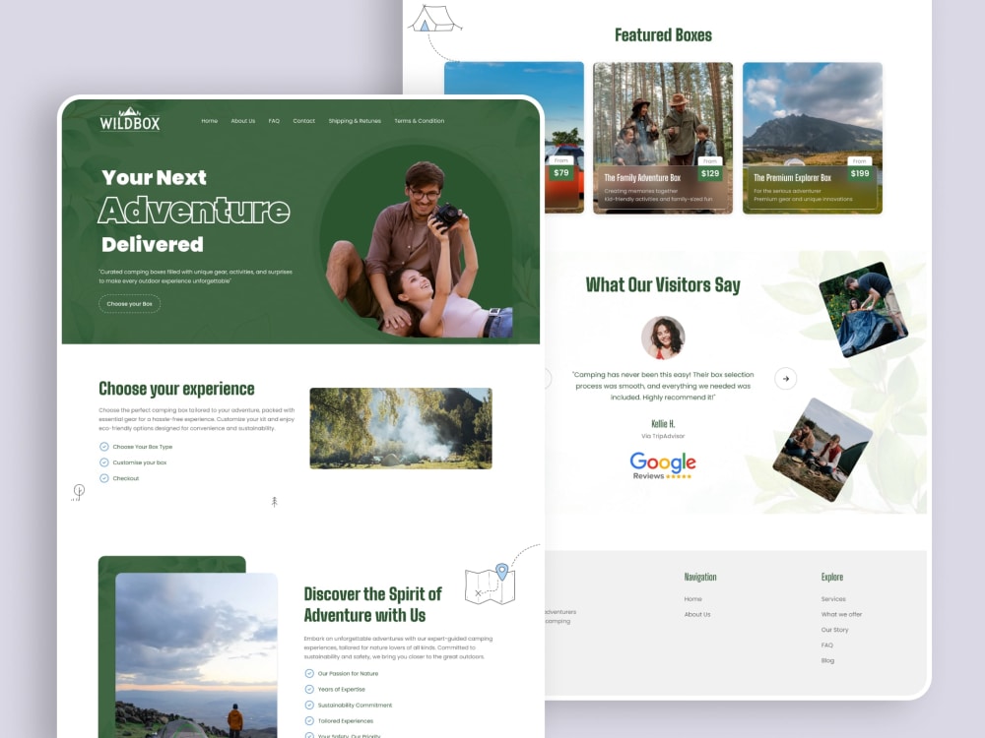Click the $79 price tag
Screen dimensions: 985x738
[x=561, y=172]
